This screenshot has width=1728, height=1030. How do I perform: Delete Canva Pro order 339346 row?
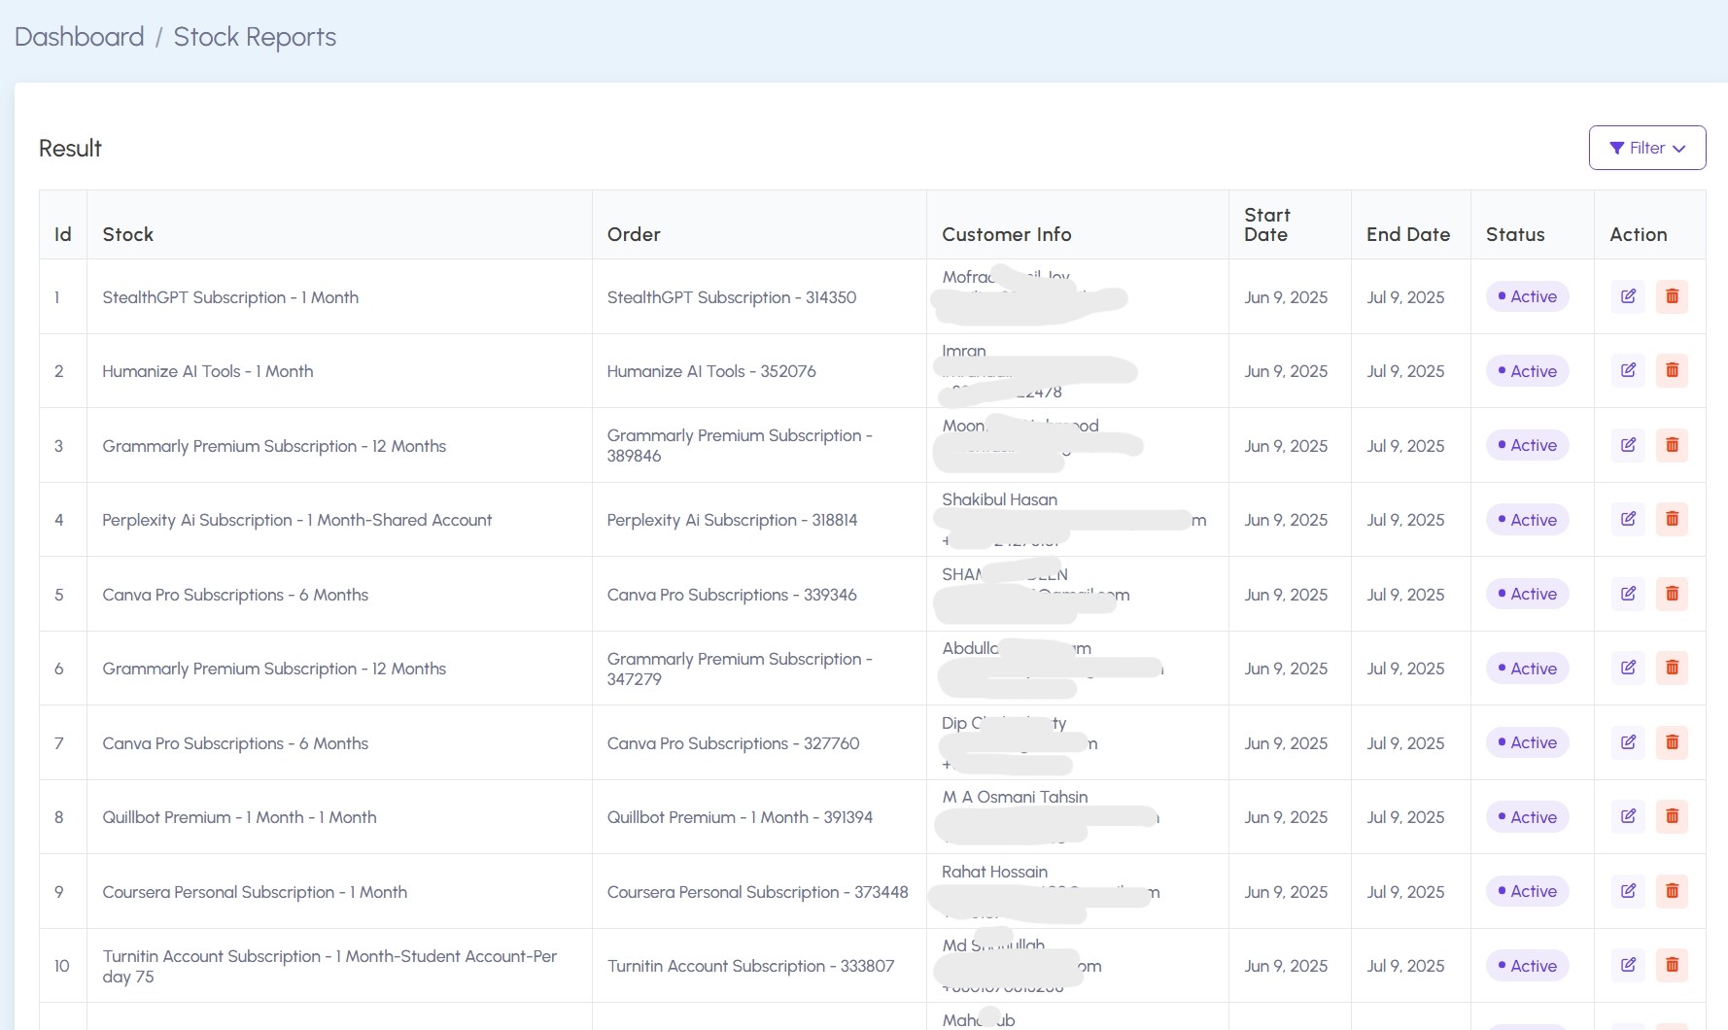point(1673,594)
